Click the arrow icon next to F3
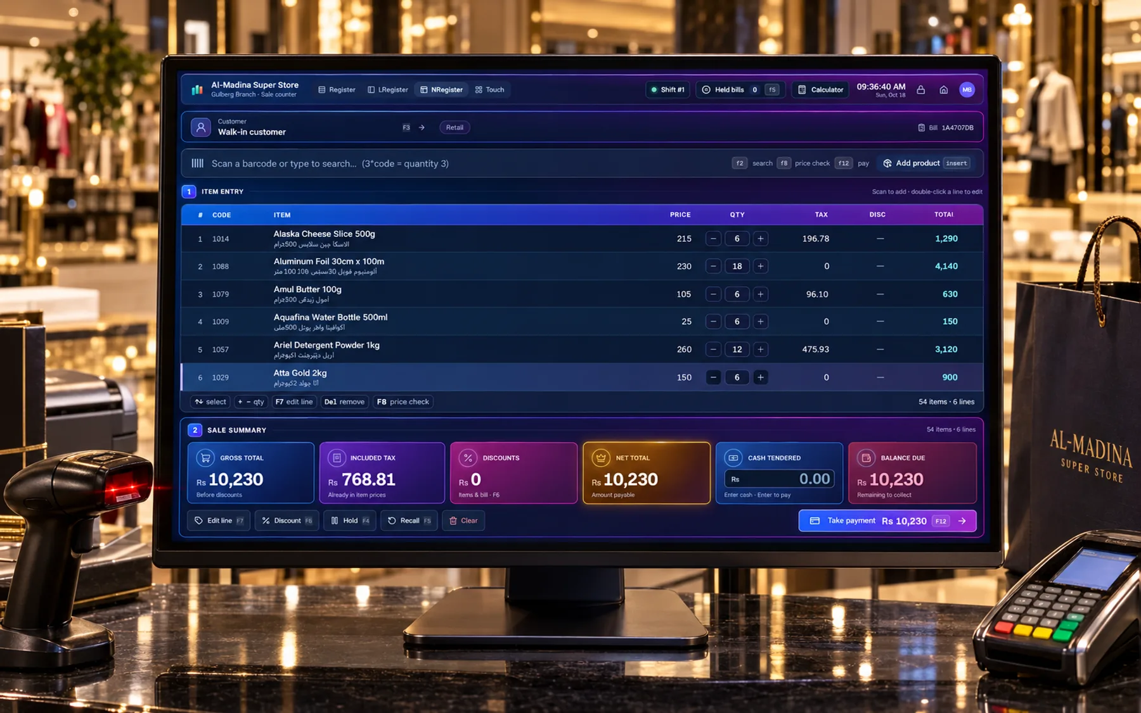The image size is (1141, 713). 422,127
